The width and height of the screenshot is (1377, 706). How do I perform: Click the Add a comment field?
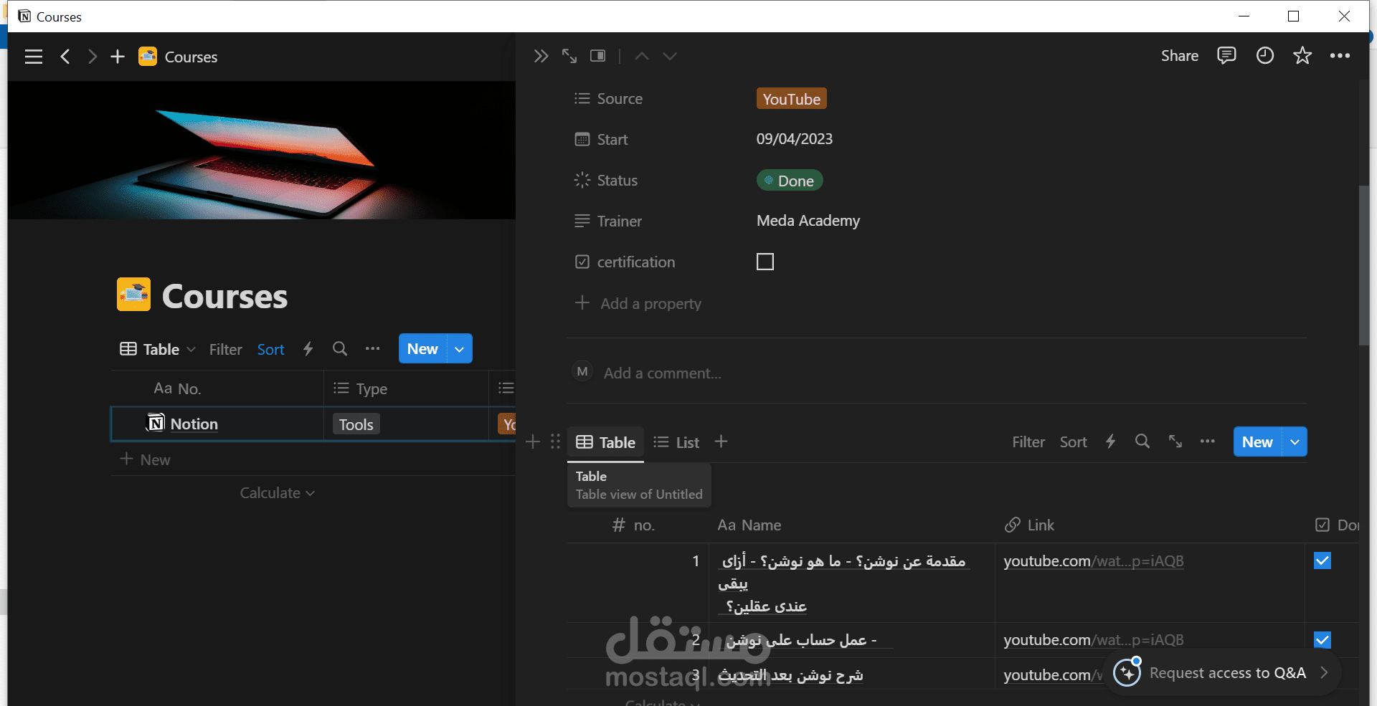(x=663, y=373)
